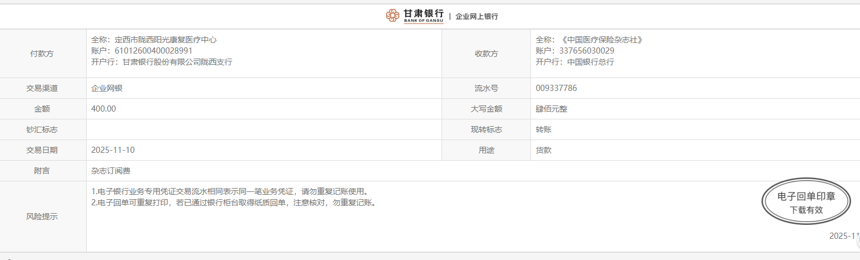Click the uppercase amount 肆佰元整

551,109
